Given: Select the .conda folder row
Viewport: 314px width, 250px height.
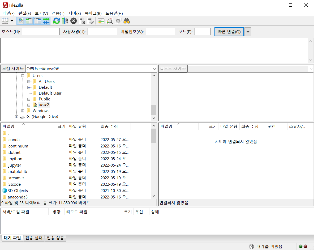Looking at the screenshot, I should pyautogui.click(x=76, y=140).
